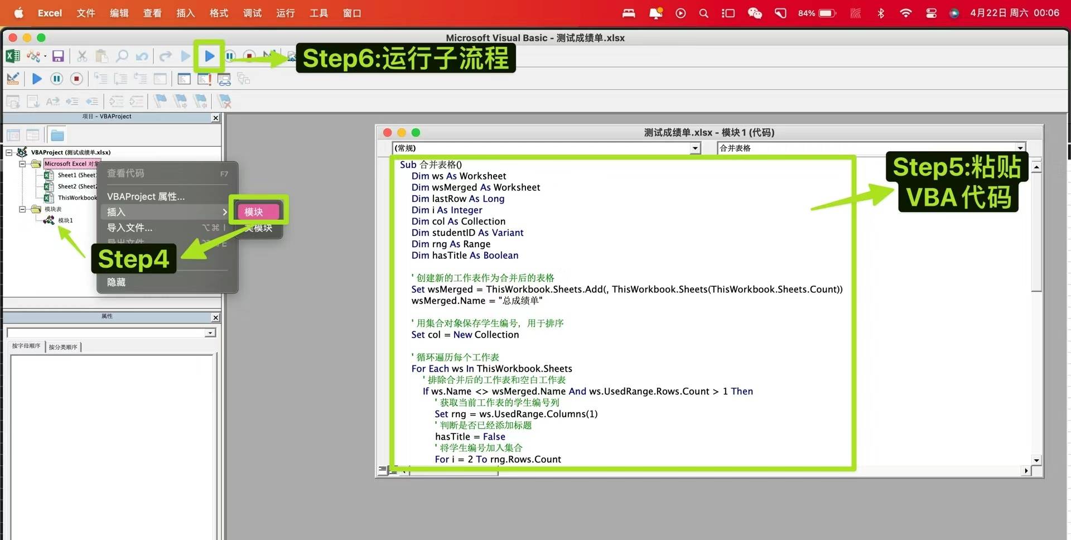Save the workbook with floppy icon

[x=58, y=56]
